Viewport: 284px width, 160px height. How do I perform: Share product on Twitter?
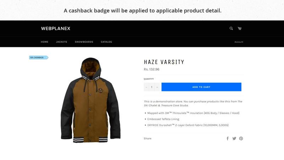(x=234, y=138)
